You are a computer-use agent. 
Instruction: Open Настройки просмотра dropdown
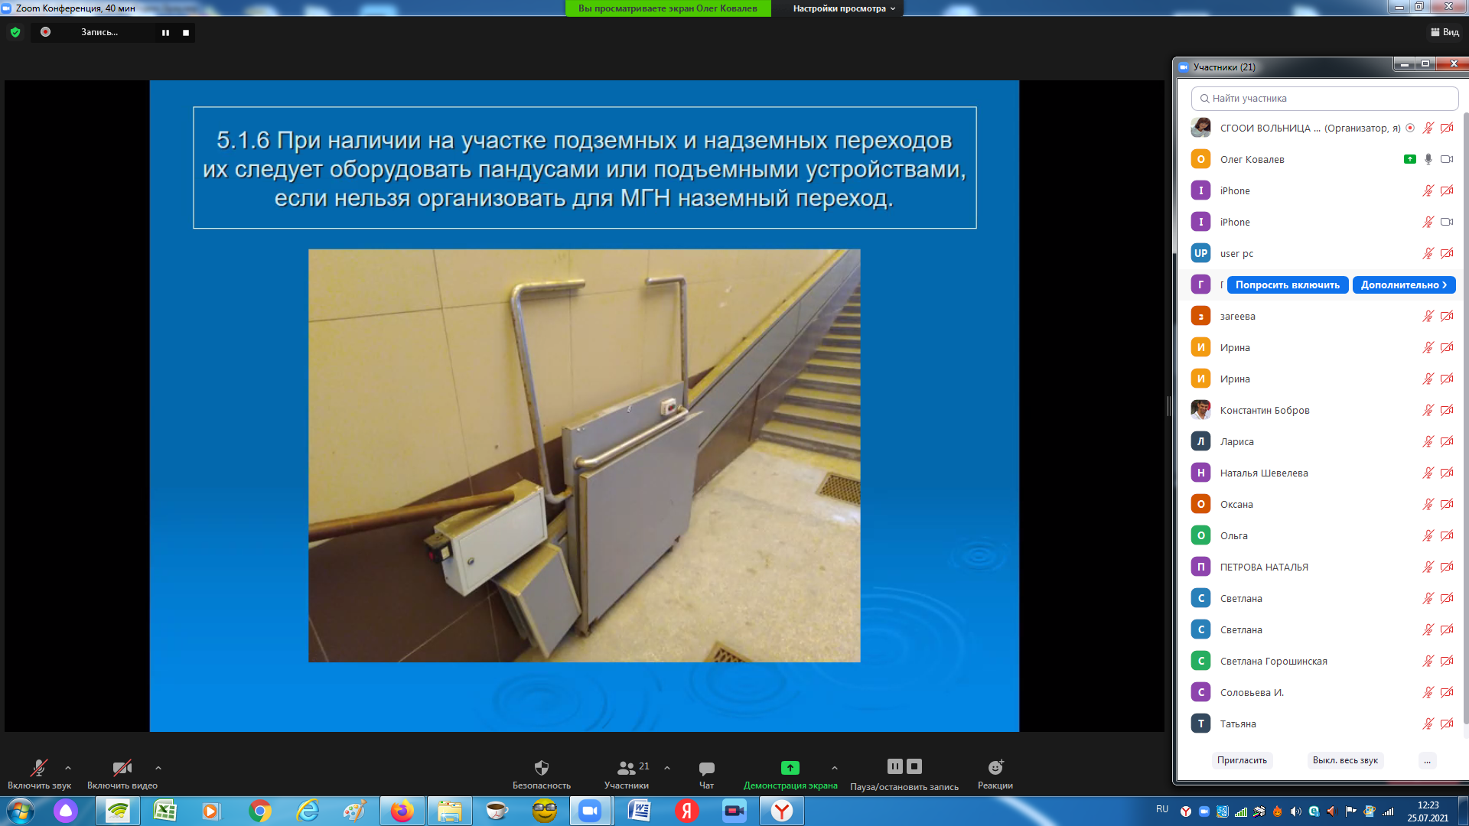pyautogui.click(x=843, y=8)
